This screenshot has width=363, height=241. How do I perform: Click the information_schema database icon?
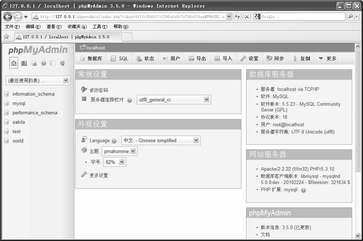click(x=7, y=94)
